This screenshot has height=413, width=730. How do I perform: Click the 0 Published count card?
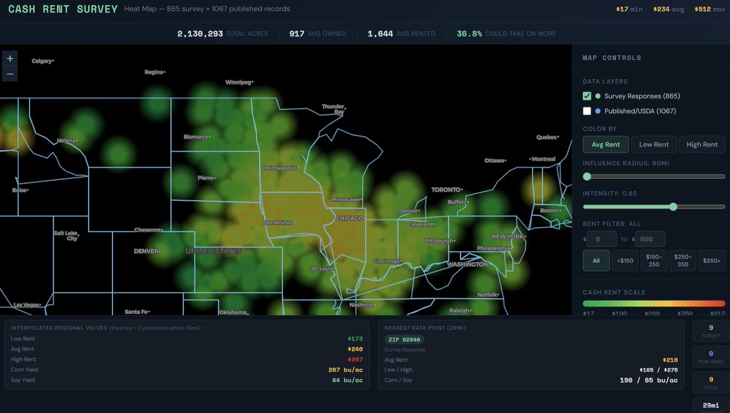coord(711,357)
